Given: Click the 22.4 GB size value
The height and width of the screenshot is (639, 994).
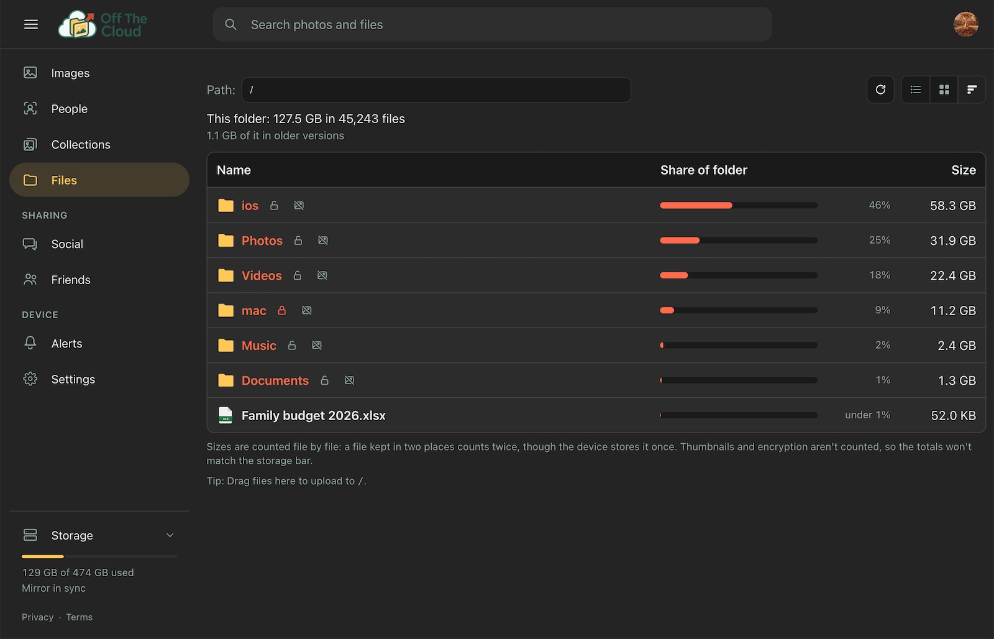Looking at the screenshot, I should [953, 275].
